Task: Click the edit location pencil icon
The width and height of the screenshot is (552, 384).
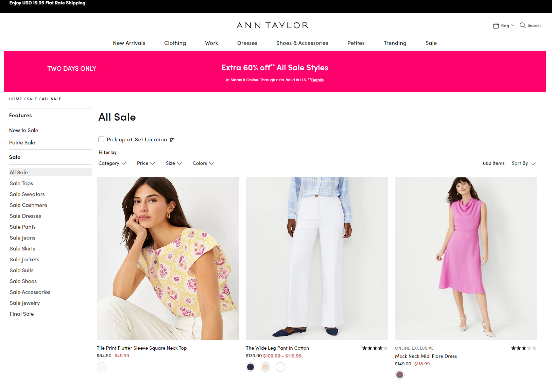Action: pos(173,140)
